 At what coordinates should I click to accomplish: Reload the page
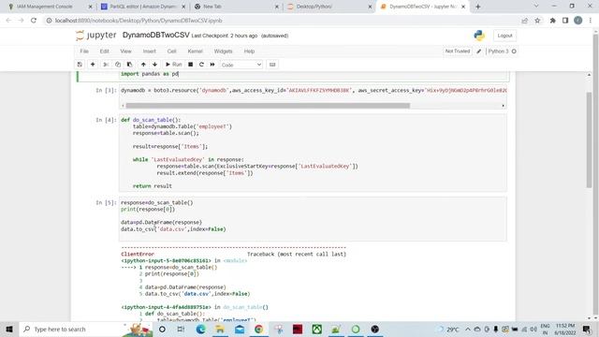coord(34,21)
